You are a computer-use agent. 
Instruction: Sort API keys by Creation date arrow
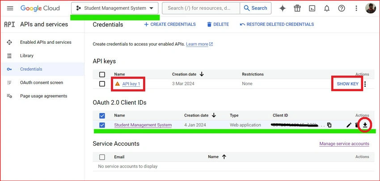(x=202, y=74)
